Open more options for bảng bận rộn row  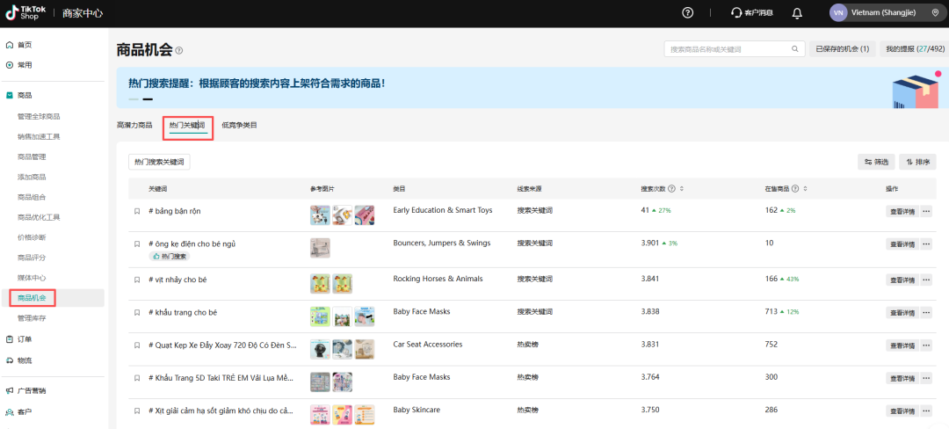[926, 211]
